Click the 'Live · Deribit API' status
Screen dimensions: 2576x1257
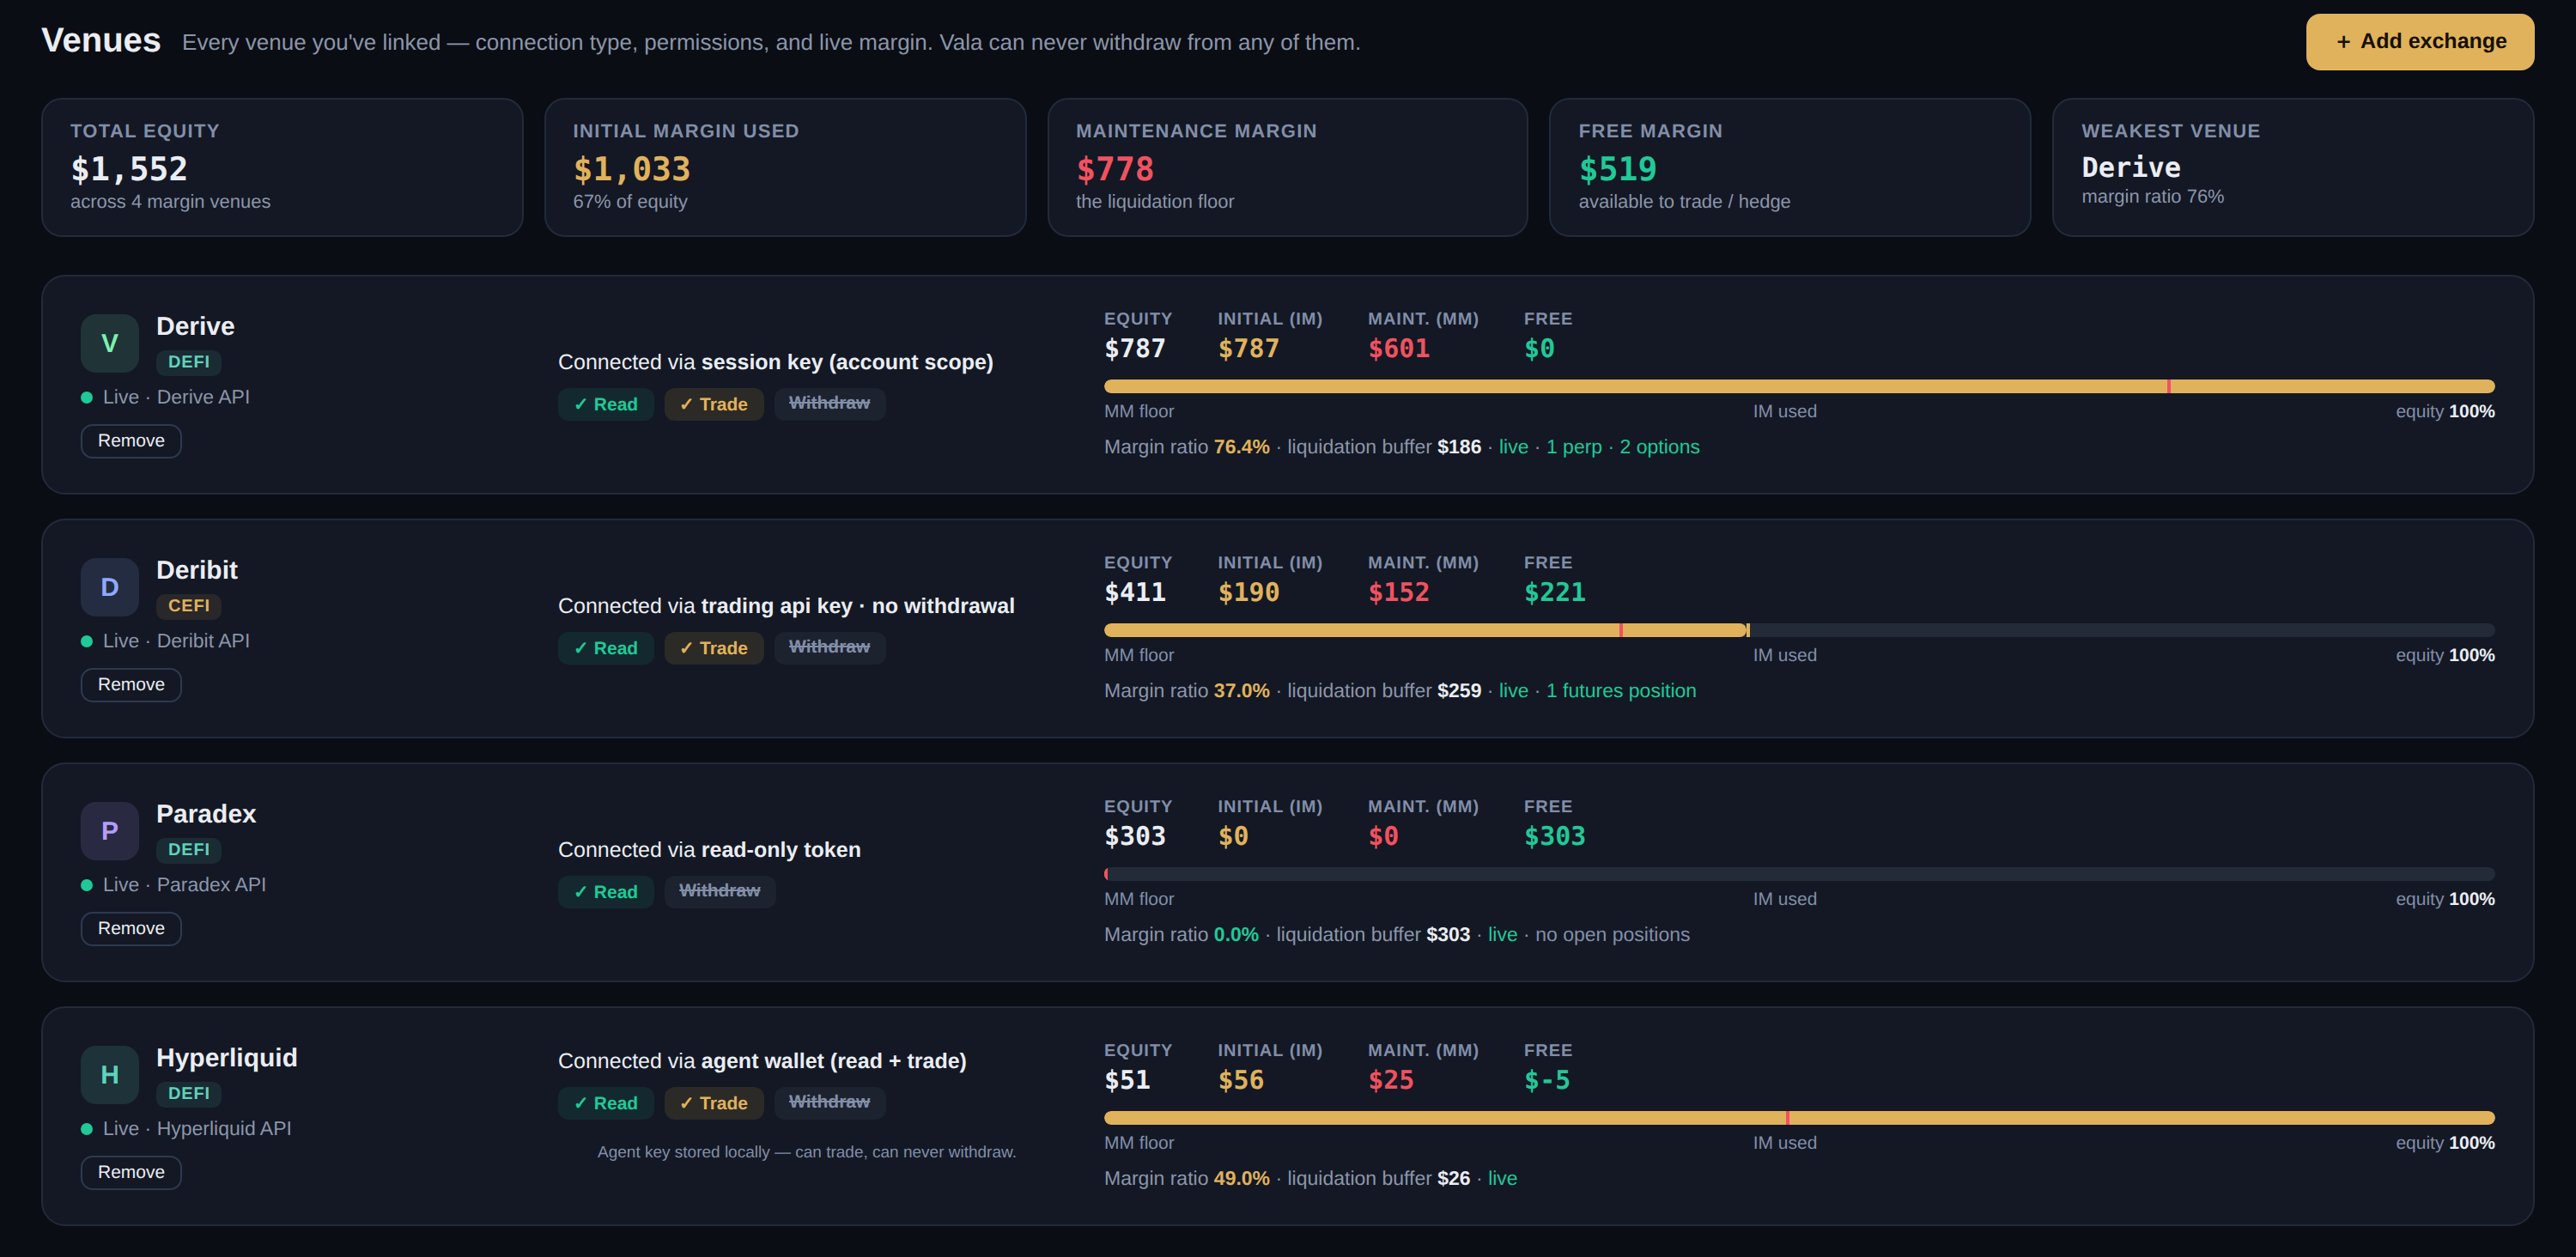[x=166, y=641]
